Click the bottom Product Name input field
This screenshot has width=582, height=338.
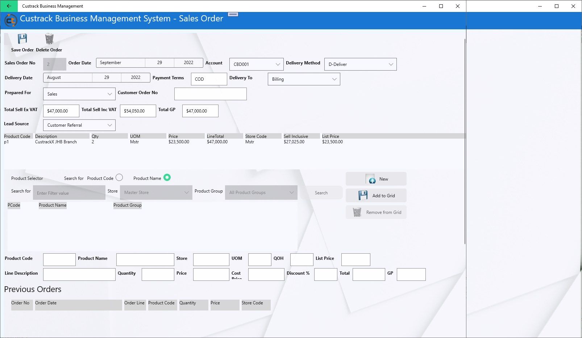[145, 259]
